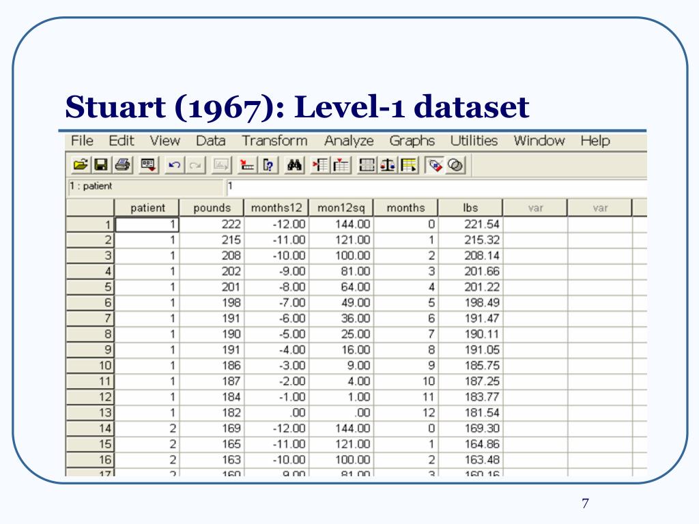The width and height of the screenshot is (699, 524).
Task: Select the patient column header
Action: [x=147, y=208]
